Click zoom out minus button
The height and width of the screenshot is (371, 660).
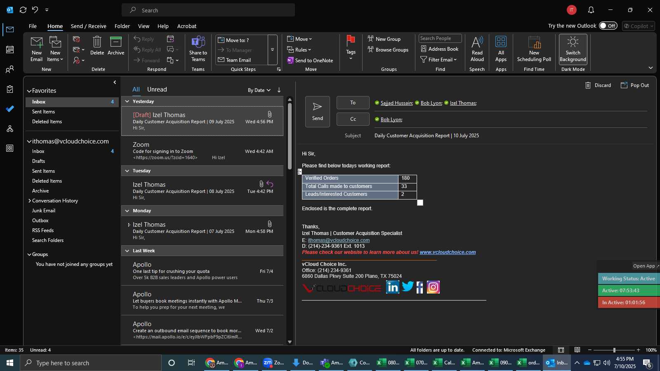click(x=590, y=350)
